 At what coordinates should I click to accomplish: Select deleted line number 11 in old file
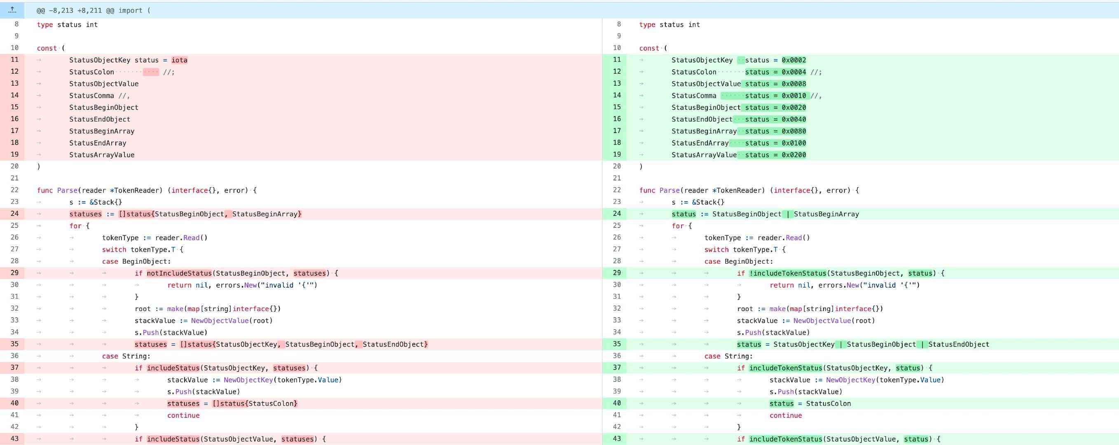point(14,60)
